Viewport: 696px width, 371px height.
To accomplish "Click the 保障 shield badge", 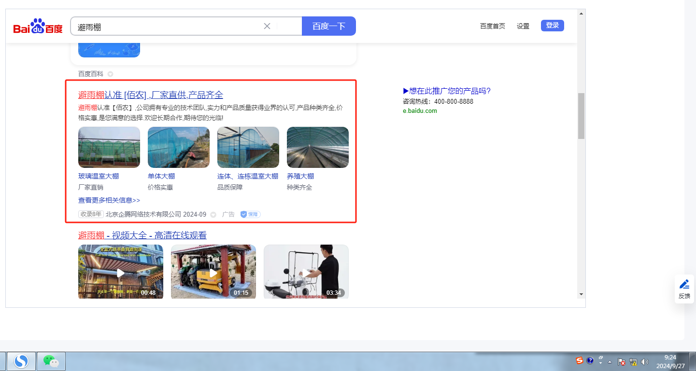I will pyautogui.click(x=251, y=214).
